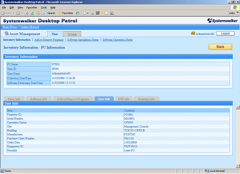Open the Search toolbar button
240x174 pixels.
tap(49, 13)
